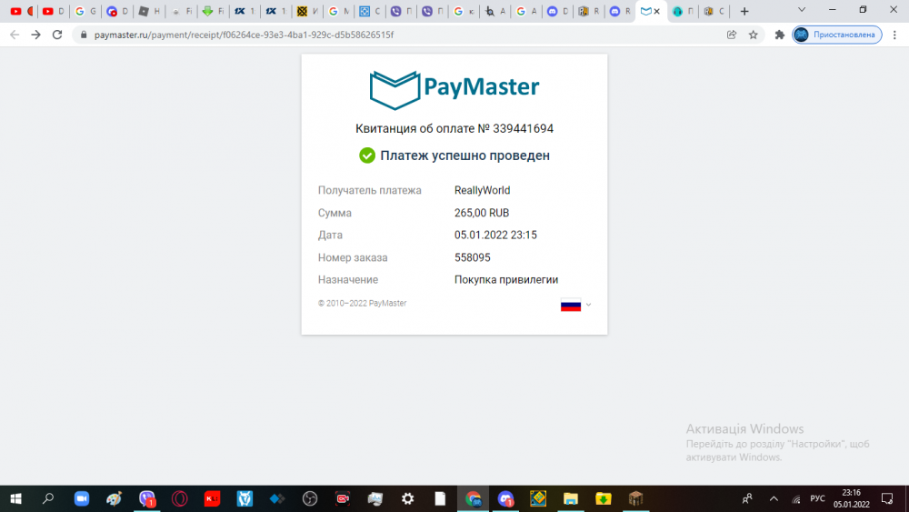This screenshot has height=512, width=909.
Task: Open a new browser tab
Action: pyautogui.click(x=744, y=11)
